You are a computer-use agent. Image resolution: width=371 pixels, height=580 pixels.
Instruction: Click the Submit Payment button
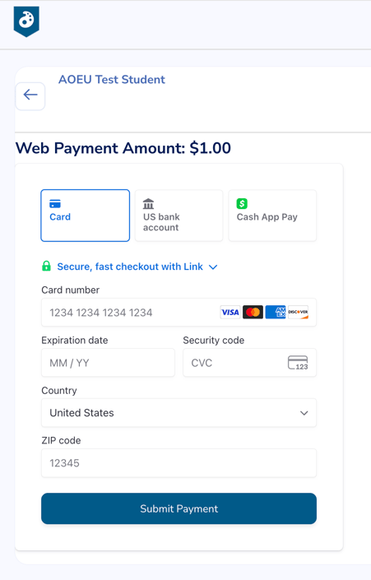pos(179,508)
